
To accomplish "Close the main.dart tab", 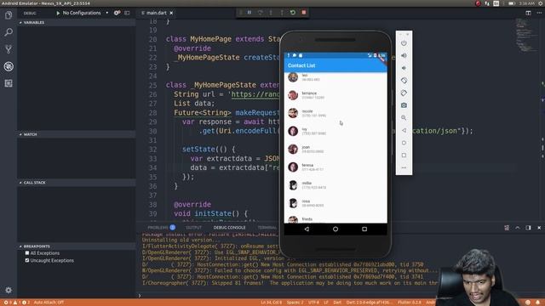I will tap(171, 13).
